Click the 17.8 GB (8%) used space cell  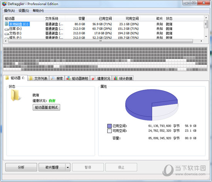103,33
